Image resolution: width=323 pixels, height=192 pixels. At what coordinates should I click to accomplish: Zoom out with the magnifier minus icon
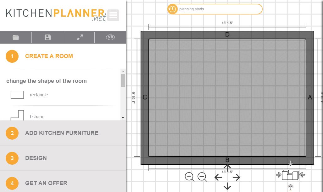point(202,177)
